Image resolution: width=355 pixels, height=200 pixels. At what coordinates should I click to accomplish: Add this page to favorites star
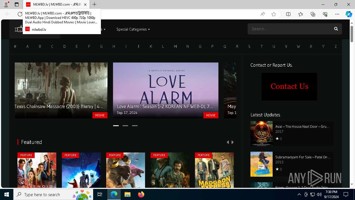274,14
